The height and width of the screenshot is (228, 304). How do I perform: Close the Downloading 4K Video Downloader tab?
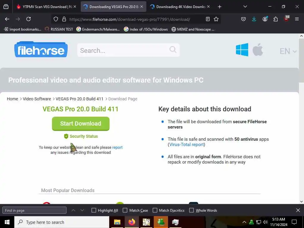click(x=208, y=7)
